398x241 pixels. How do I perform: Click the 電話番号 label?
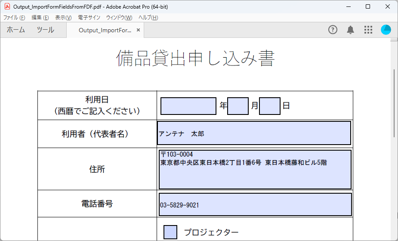click(x=97, y=204)
